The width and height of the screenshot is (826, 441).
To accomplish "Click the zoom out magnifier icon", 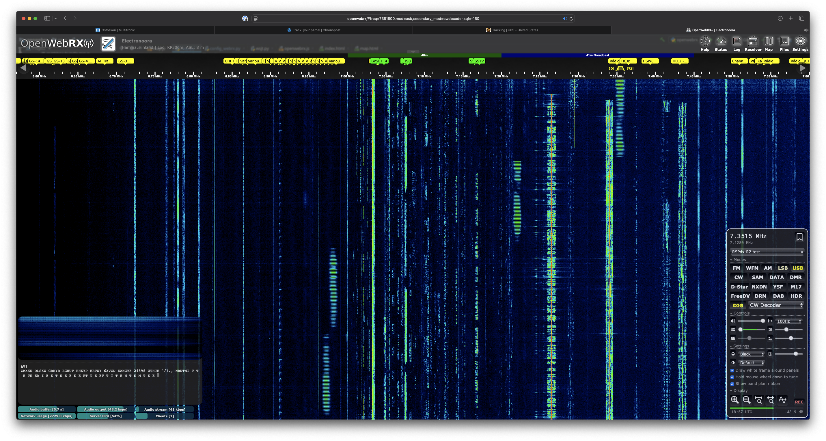I will click(747, 400).
